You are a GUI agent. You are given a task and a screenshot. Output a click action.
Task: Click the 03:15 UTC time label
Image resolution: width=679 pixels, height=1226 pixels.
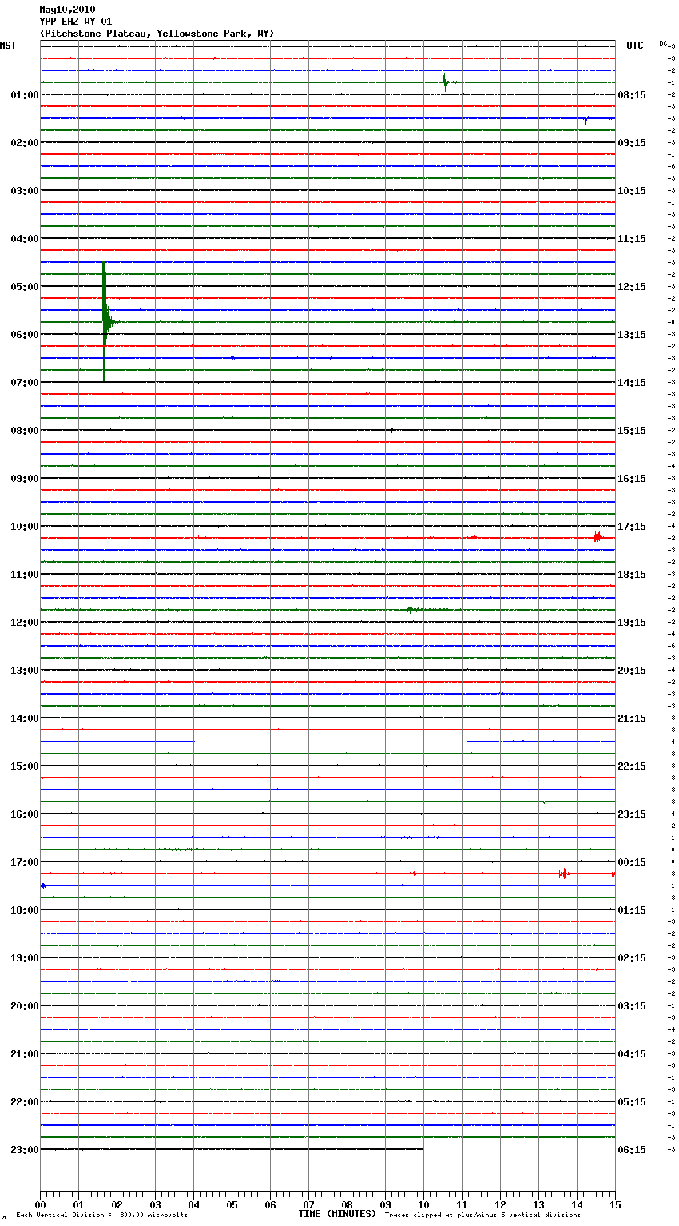pos(632,1005)
